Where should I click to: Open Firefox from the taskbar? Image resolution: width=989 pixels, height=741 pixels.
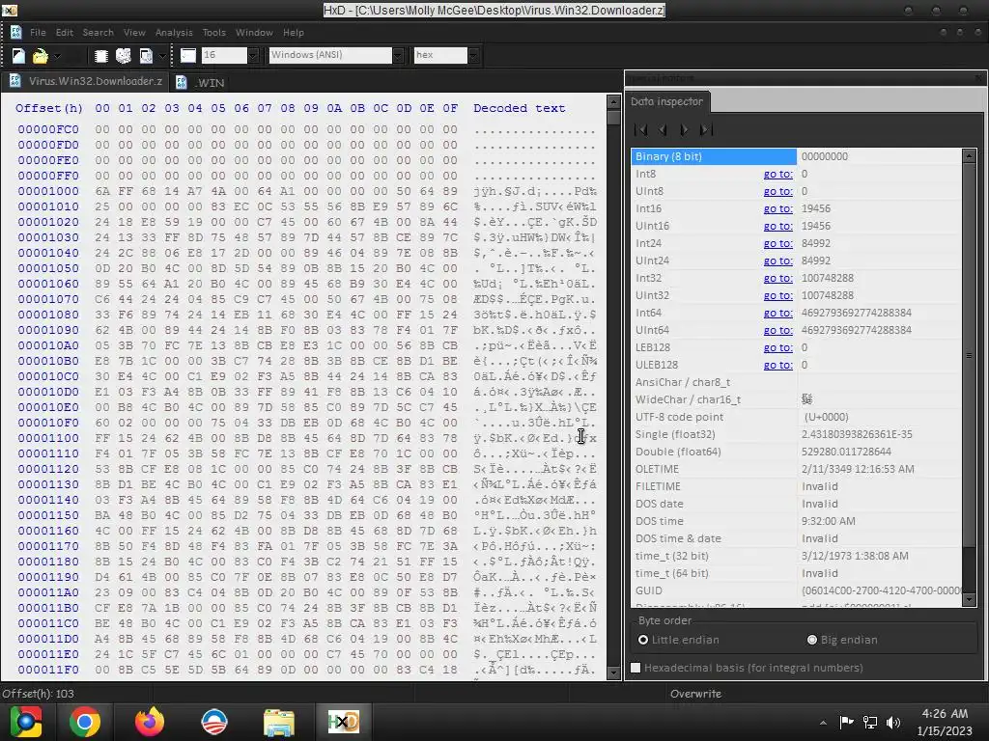coord(150,722)
